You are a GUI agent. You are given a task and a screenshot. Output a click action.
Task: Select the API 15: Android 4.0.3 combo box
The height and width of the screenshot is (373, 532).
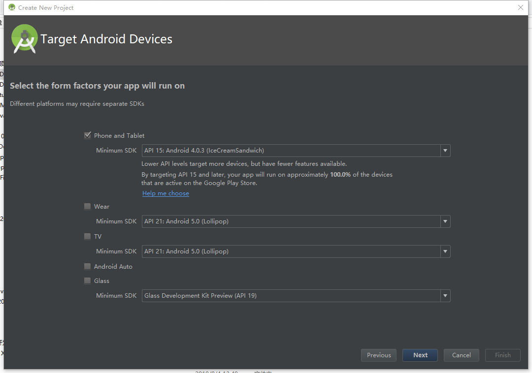point(296,151)
